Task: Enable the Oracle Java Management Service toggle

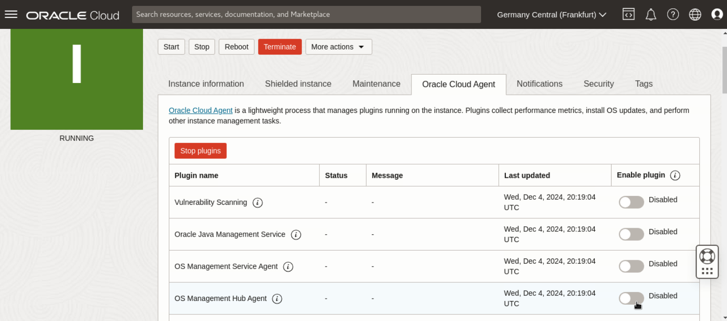Action: coord(631,234)
